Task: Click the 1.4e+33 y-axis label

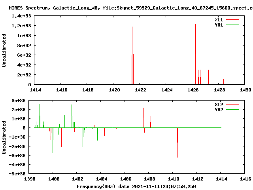Action: point(21,16)
